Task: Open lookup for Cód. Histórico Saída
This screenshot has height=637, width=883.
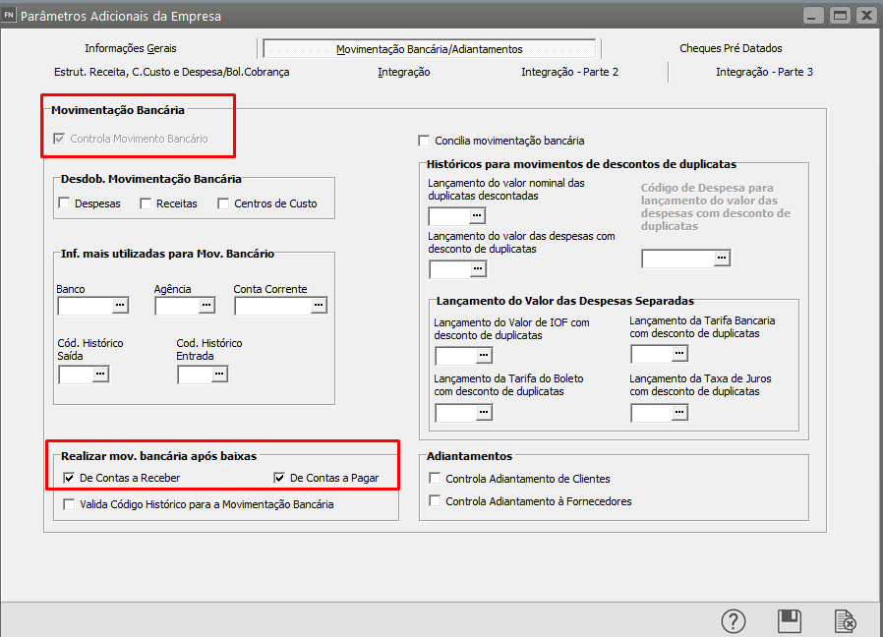Action: (100, 374)
